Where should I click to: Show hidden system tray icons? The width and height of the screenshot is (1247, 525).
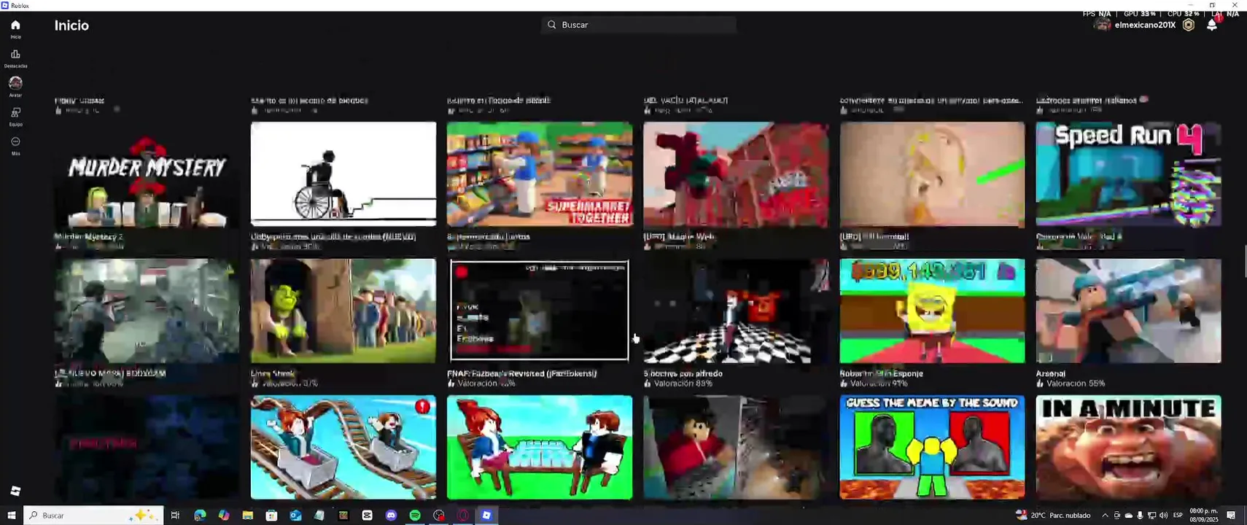(1105, 516)
